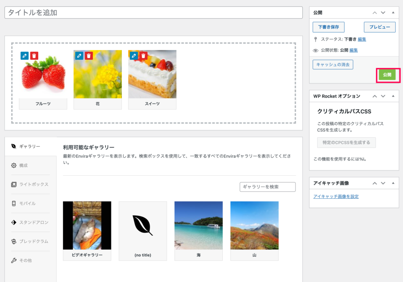Click the 下書き保存 button
Screen dimensions: 403x282
pyautogui.click(x=329, y=27)
